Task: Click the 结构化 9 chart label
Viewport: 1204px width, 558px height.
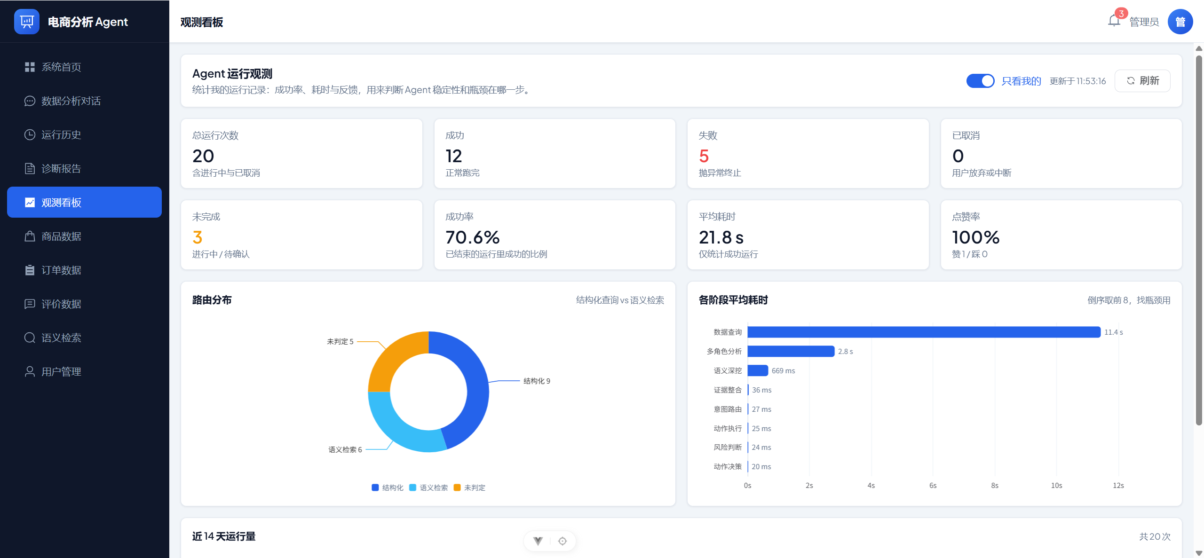Action: pos(537,381)
